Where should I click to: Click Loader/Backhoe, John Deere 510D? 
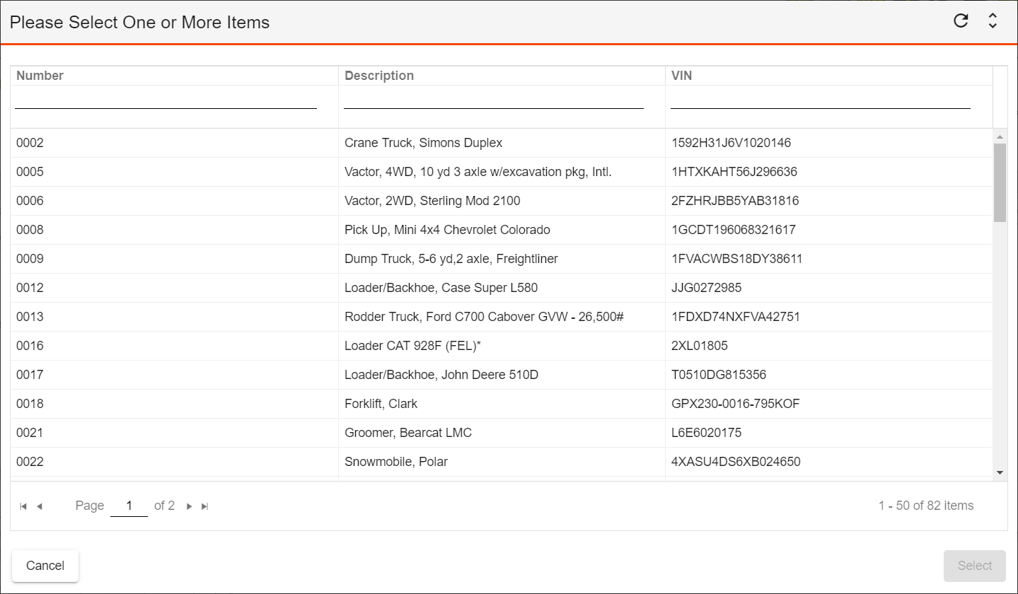pos(441,375)
